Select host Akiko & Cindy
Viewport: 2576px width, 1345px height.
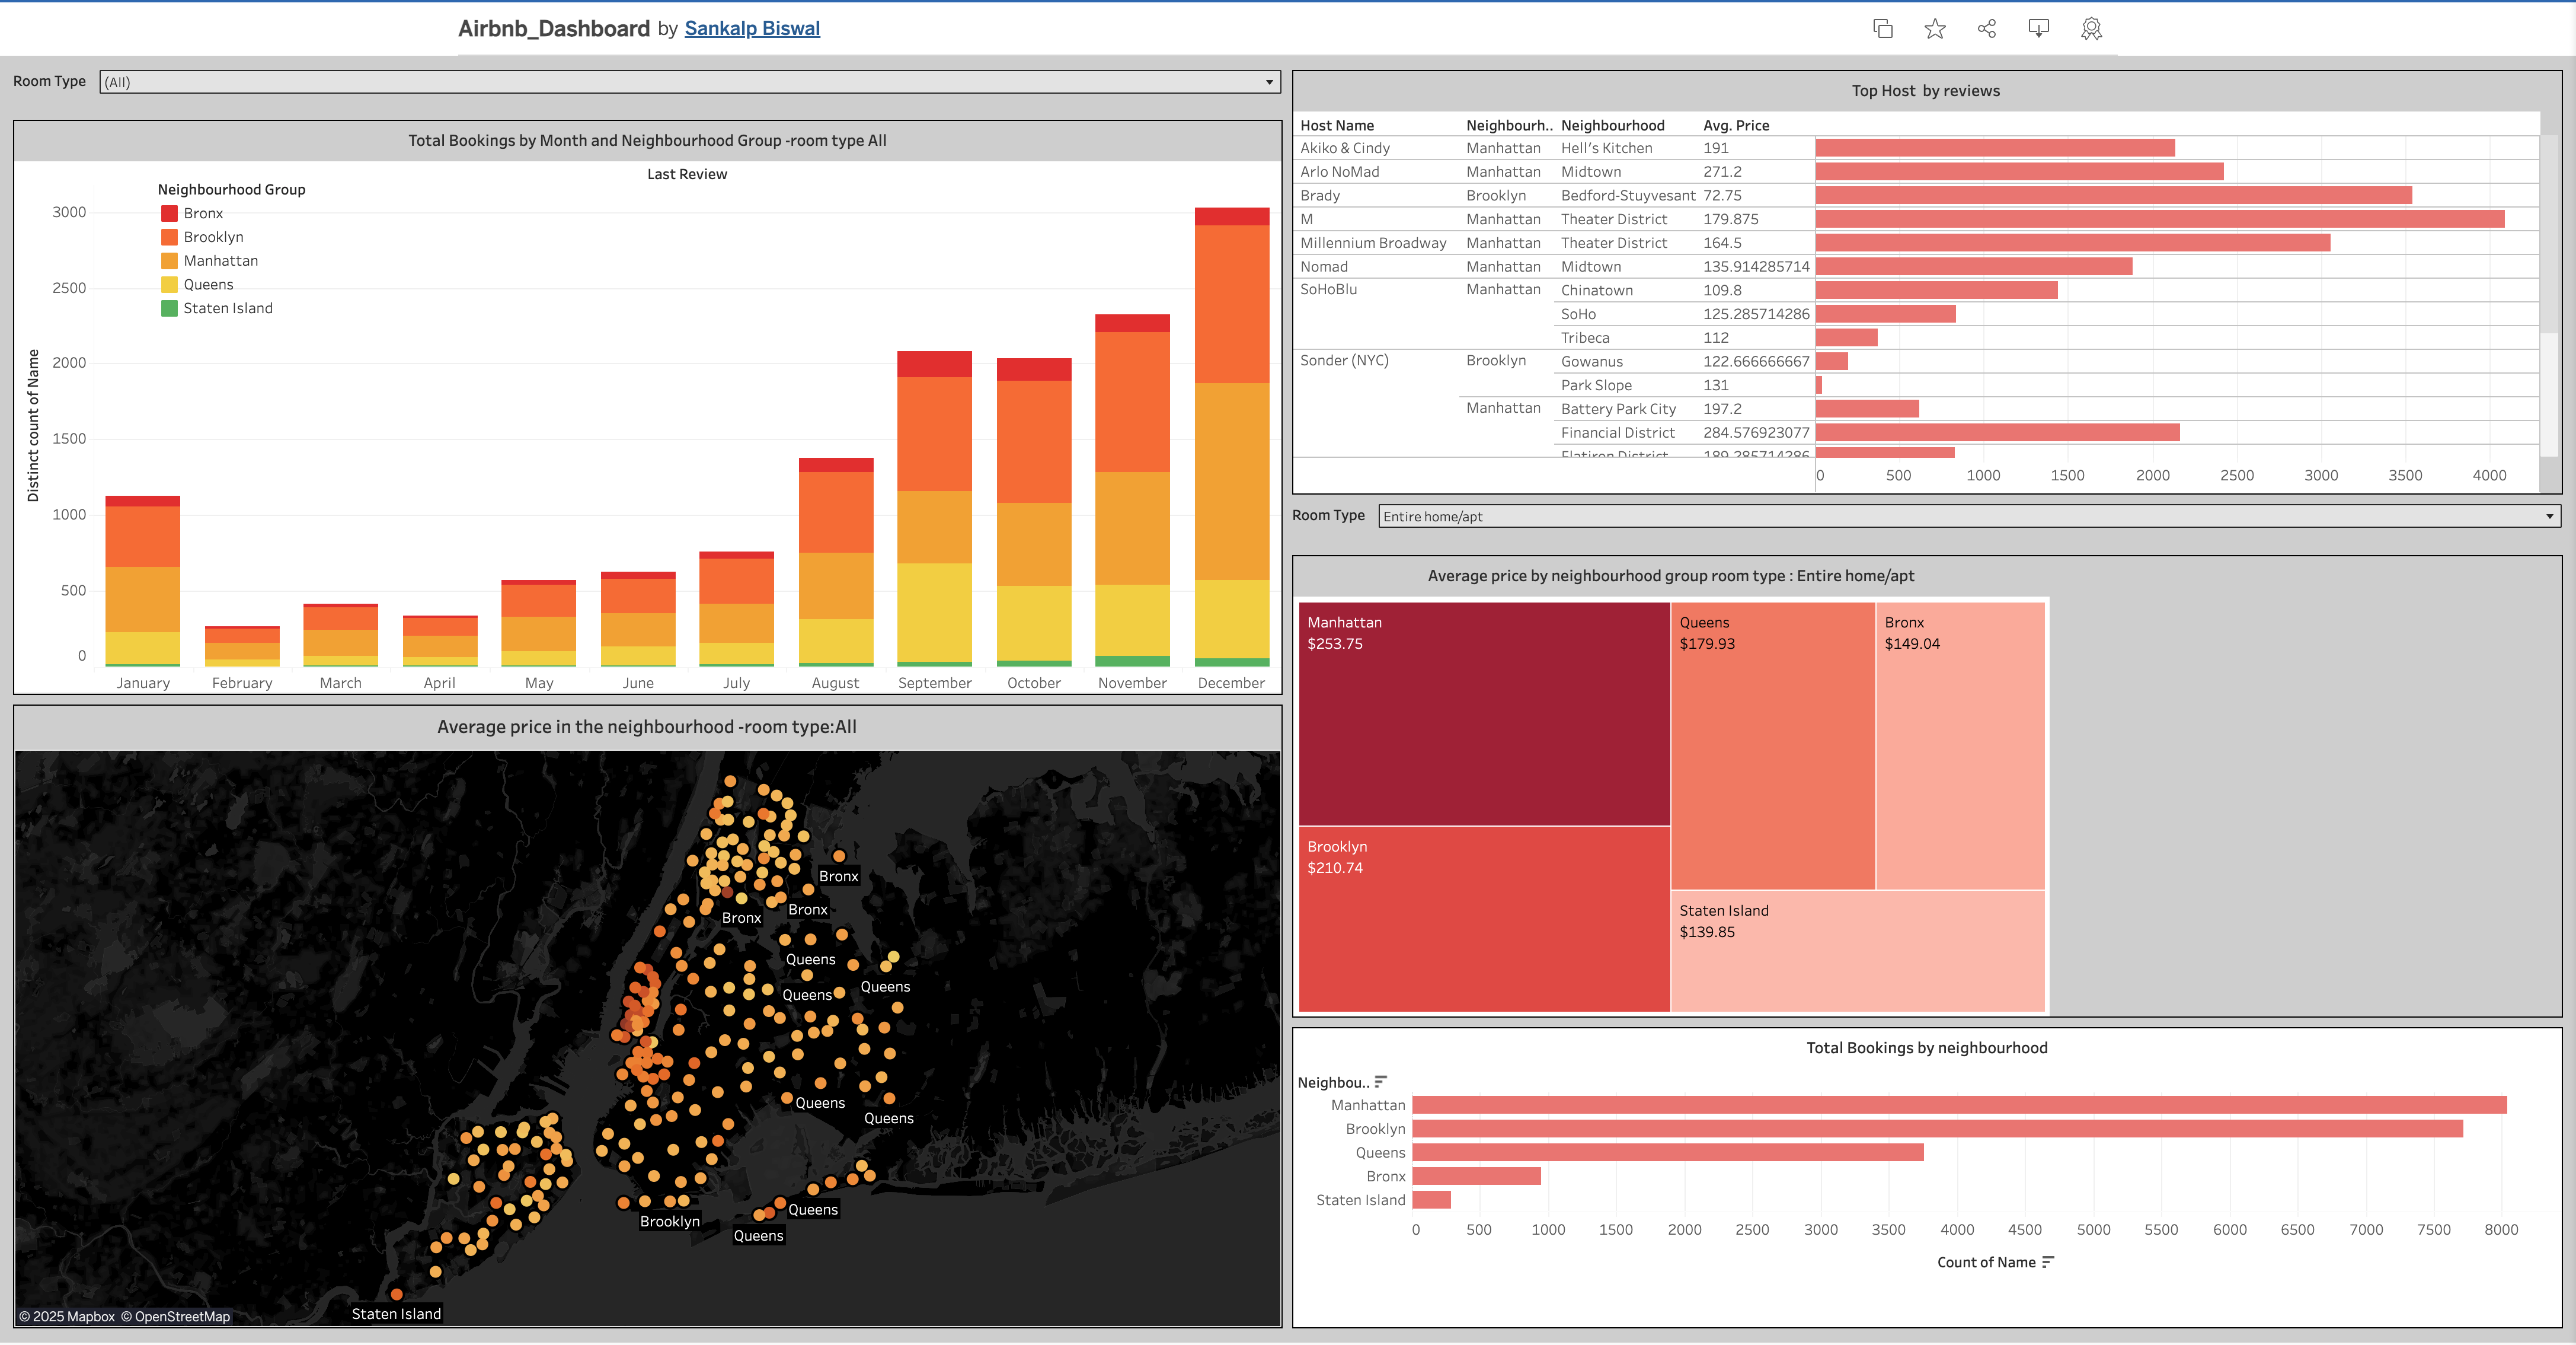point(1345,148)
